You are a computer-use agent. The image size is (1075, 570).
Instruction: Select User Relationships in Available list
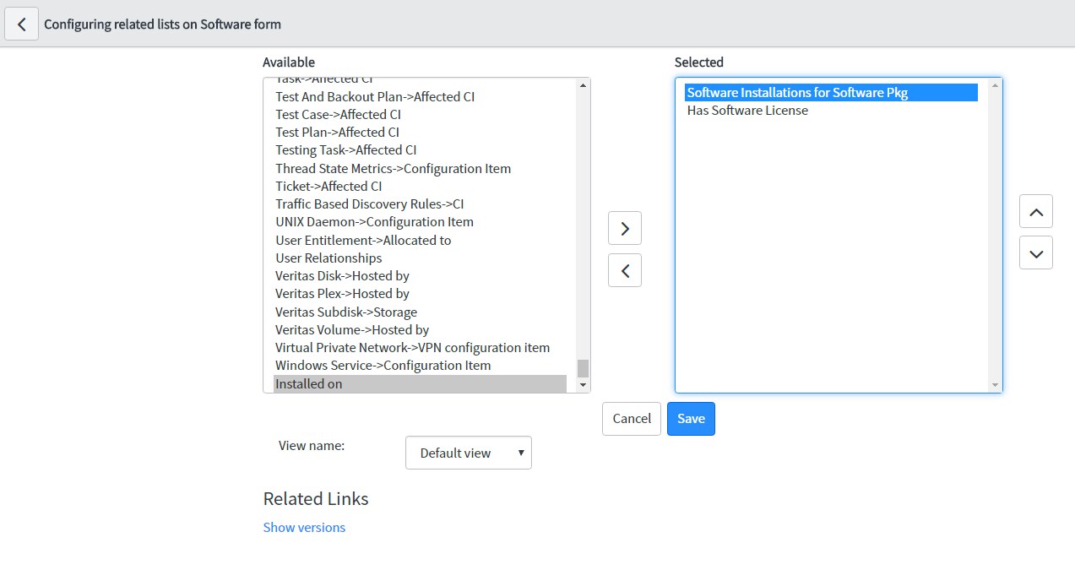pyautogui.click(x=328, y=258)
